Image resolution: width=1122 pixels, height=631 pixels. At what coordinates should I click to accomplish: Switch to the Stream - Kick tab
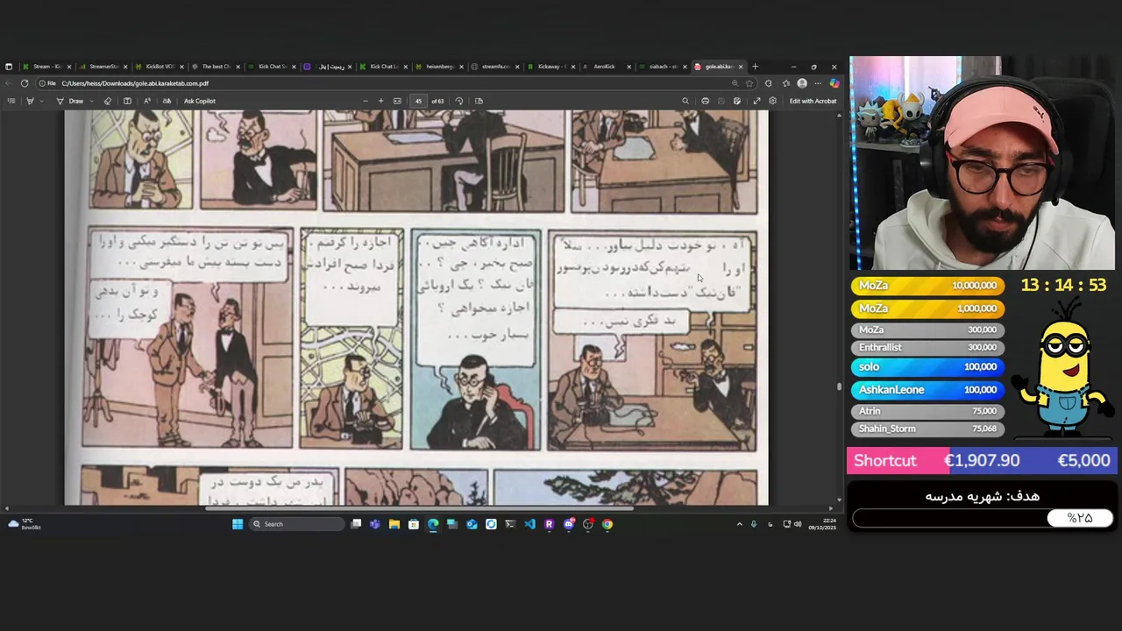pos(48,67)
